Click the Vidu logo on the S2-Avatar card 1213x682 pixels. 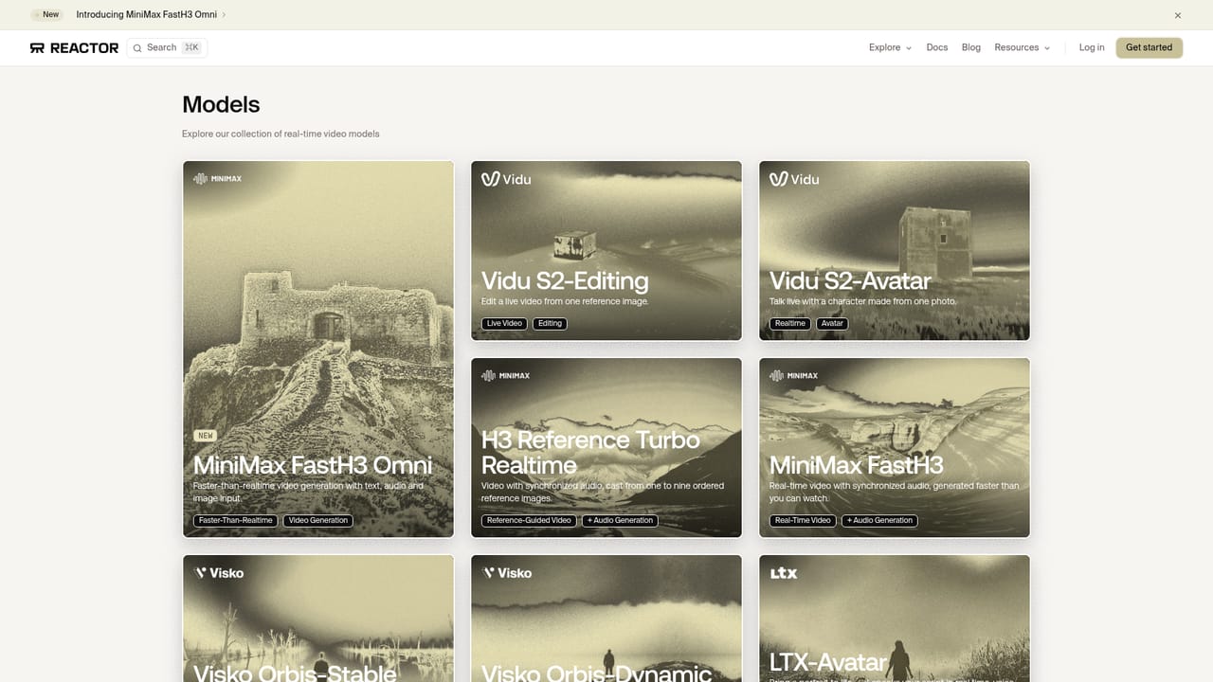pyautogui.click(x=794, y=179)
